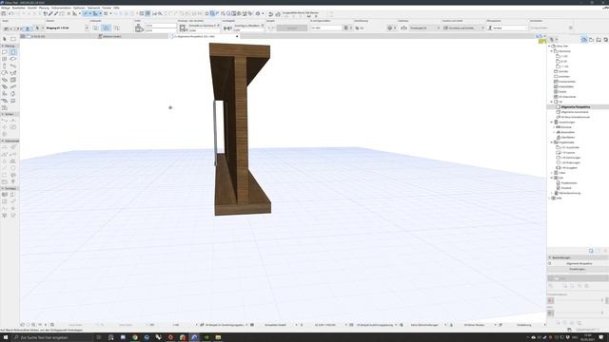Open the Windows Start menu
This screenshot has width=609, height=342.
pyautogui.click(x=6, y=337)
